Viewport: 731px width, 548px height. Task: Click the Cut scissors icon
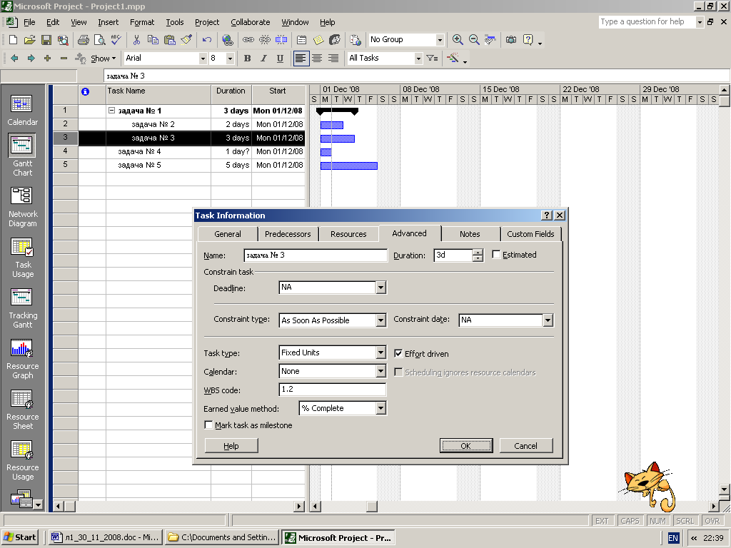136,40
